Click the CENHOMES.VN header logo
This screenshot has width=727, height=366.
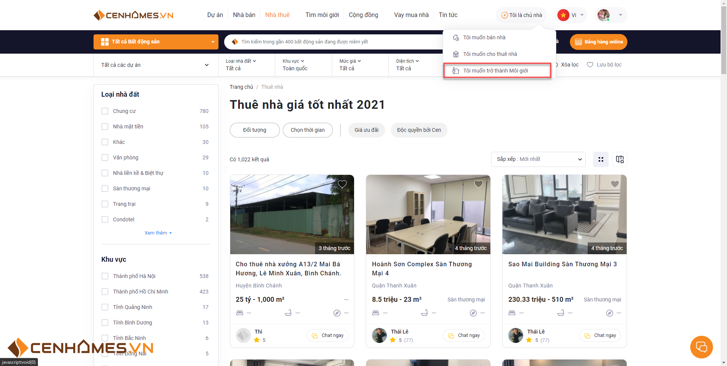click(133, 15)
